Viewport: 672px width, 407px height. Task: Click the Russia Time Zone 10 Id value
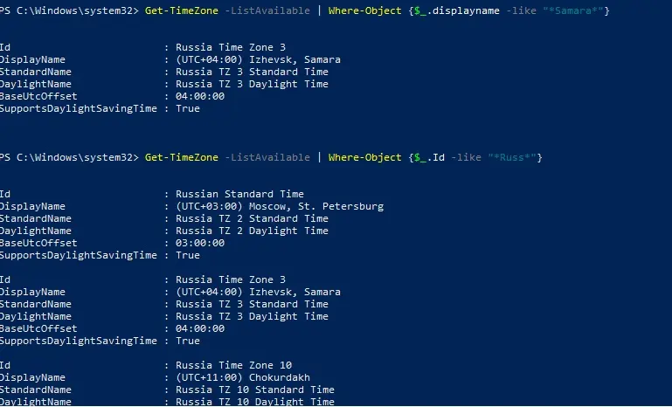click(x=233, y=365)
